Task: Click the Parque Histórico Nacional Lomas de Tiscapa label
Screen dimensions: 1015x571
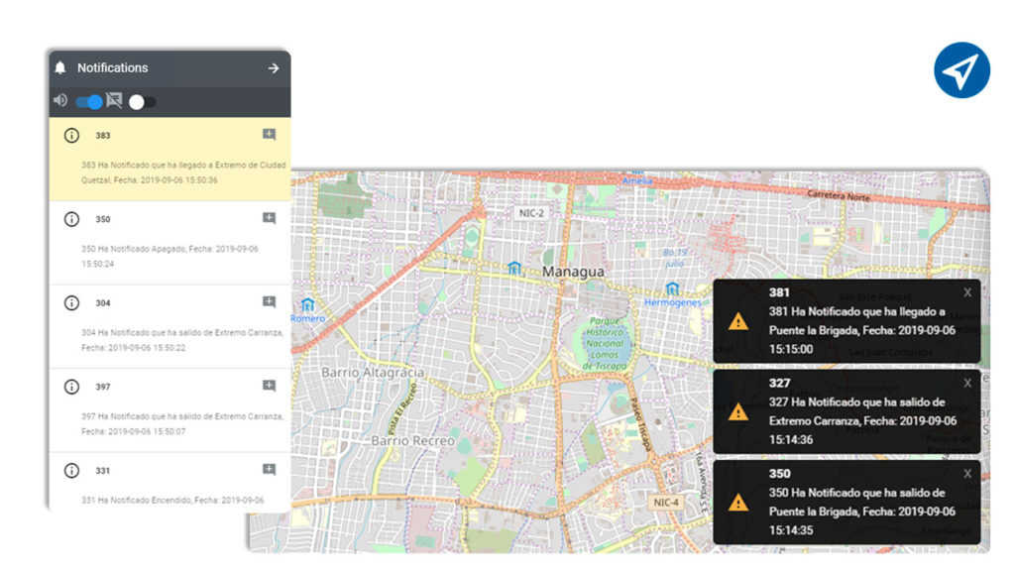Action: pyautogui.click(x=604, y=344)
